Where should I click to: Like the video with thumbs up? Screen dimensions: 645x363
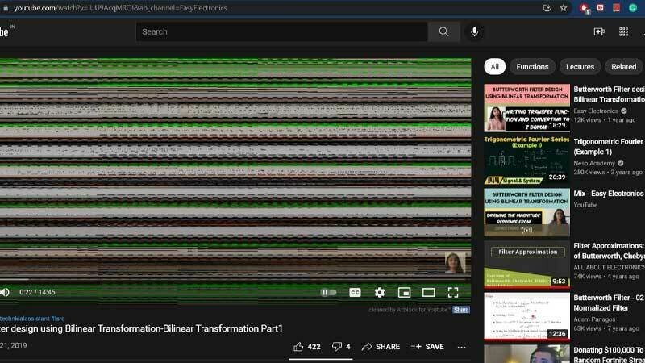pyautogui.click(x=298, y=347)
